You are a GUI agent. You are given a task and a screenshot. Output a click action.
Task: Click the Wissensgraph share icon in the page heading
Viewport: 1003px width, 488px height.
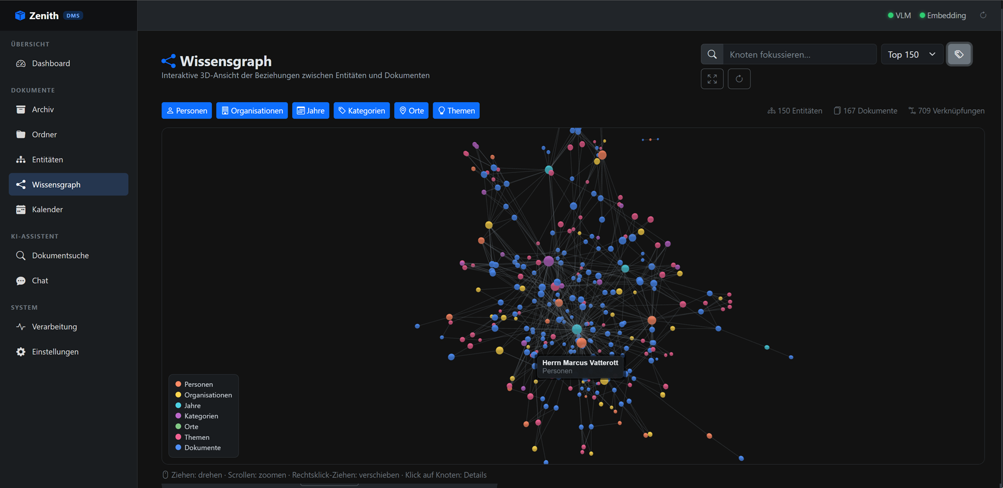click(169, 61)
